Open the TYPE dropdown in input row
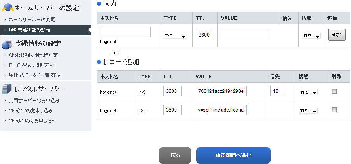 (175, 36)
